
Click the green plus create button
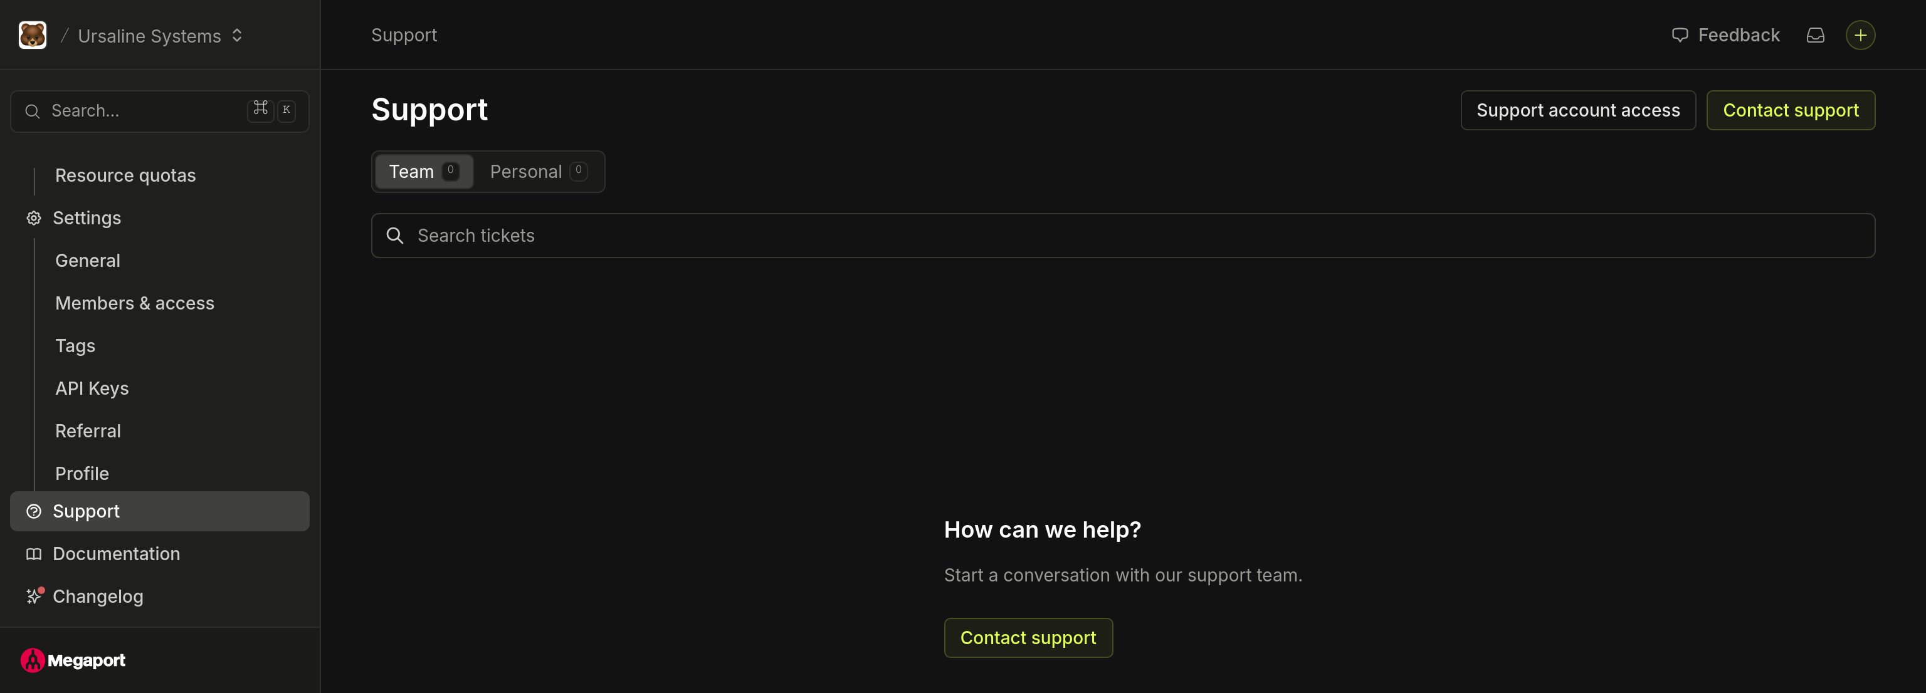(x=1860, y=35)
